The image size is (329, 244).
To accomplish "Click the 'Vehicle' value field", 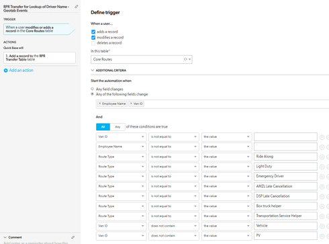I will (x=285, y=226).
